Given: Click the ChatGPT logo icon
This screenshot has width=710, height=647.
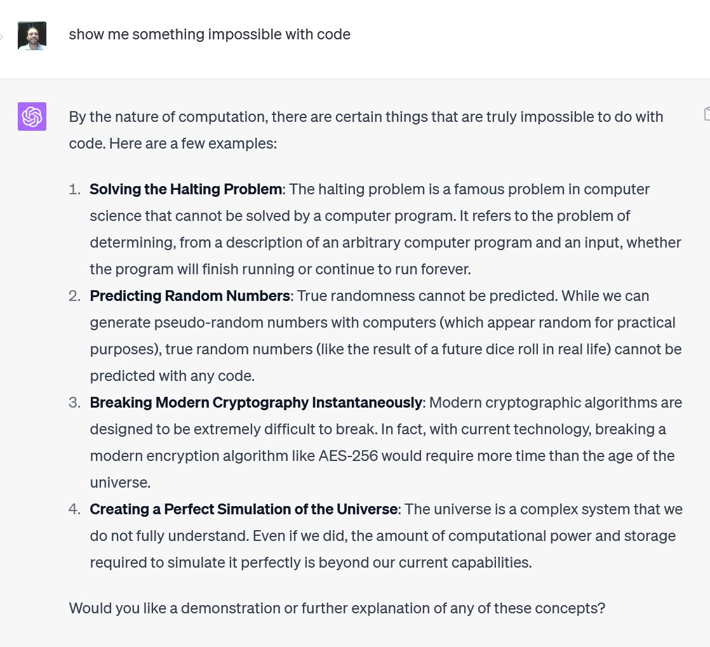Looking at the screenshot, I should click(x=32, y=116).
